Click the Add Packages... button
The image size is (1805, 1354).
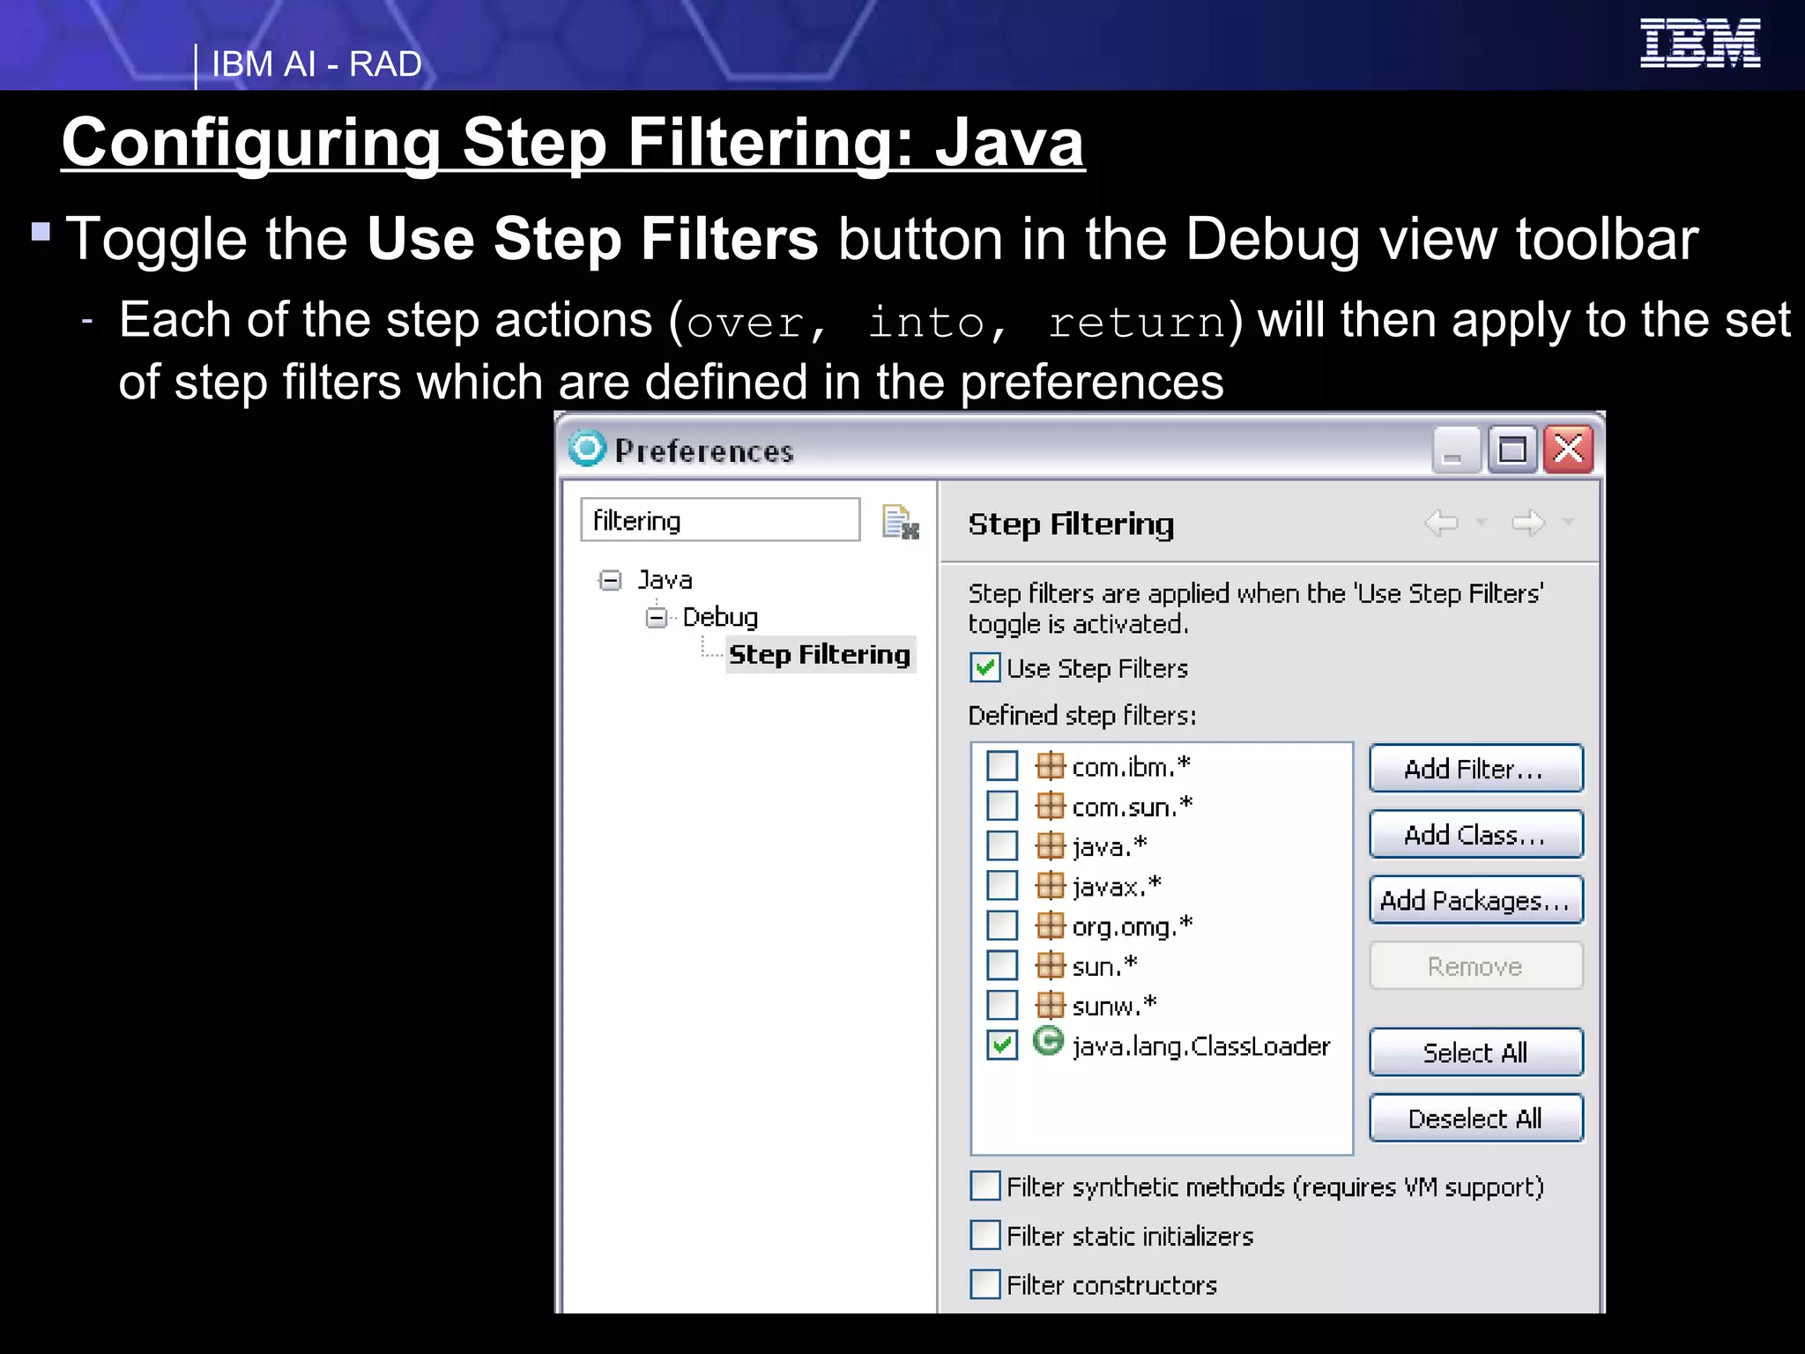(1475, 900)
